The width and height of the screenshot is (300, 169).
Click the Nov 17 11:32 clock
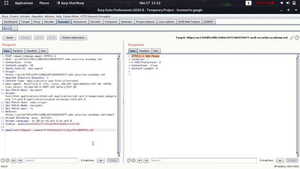click(150, 3)
